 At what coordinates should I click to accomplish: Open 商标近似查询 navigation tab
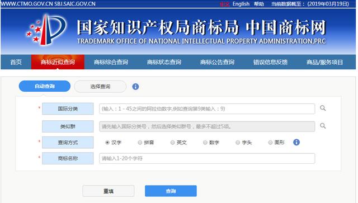pyautogui.click(x=58, y=62)
